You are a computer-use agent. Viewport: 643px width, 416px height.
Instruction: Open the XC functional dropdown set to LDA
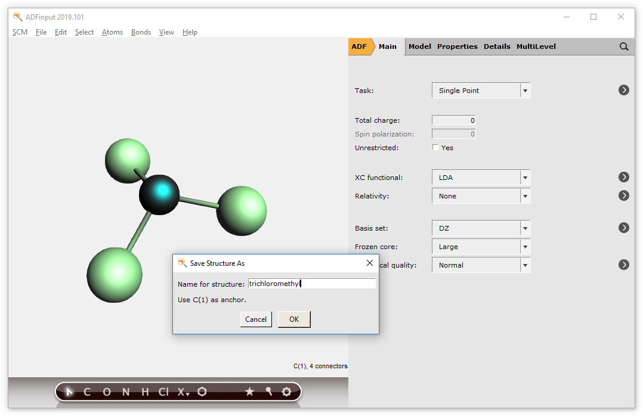pos(524,177)
